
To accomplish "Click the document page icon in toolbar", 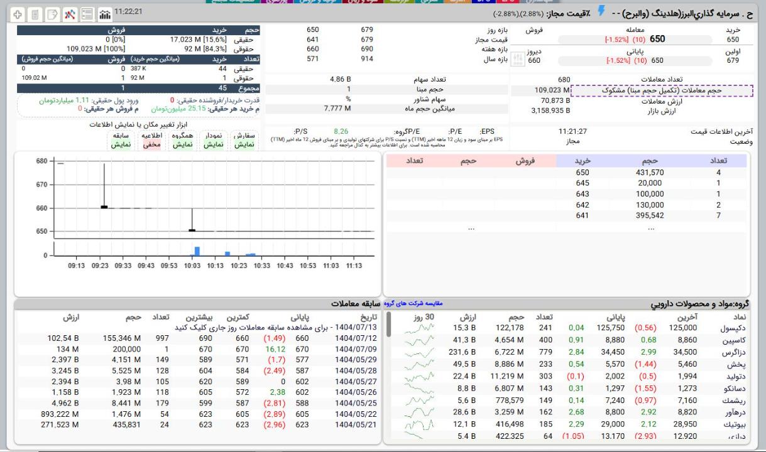I will click(x=35, y=14).
